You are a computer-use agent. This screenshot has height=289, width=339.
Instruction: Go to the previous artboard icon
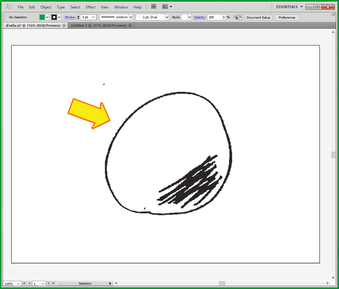29,283
